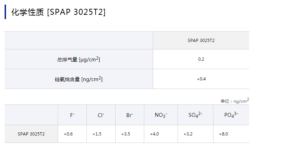Select the <4.0 nitrate value cell

pyautogui.click(x=155, y=134)
